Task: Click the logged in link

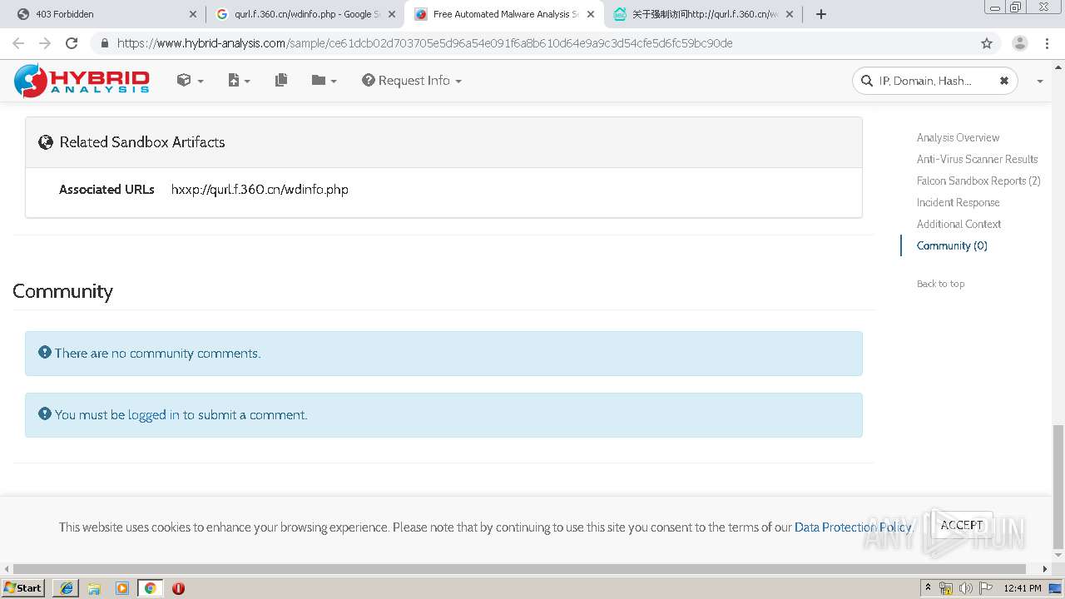Action: [x=153, y=414]
